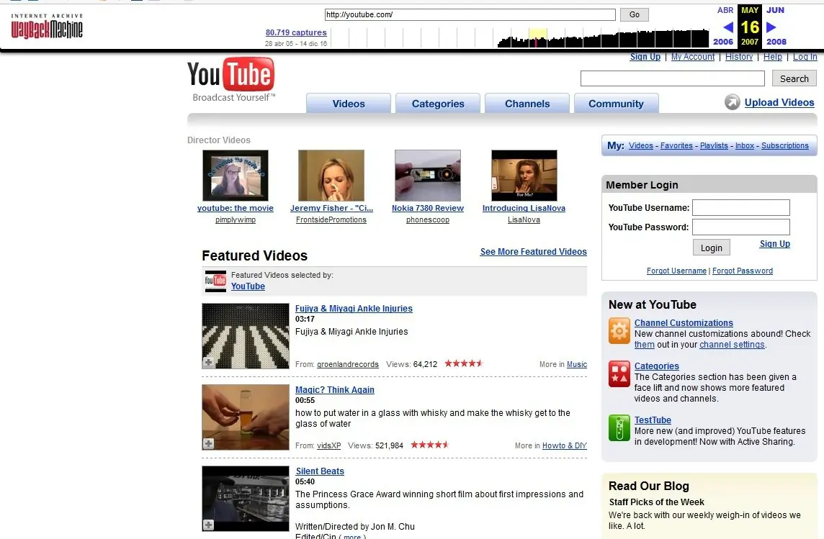Select ABR month in Wayback header
The image size is (824, 539).
click(x=725, y=10)
